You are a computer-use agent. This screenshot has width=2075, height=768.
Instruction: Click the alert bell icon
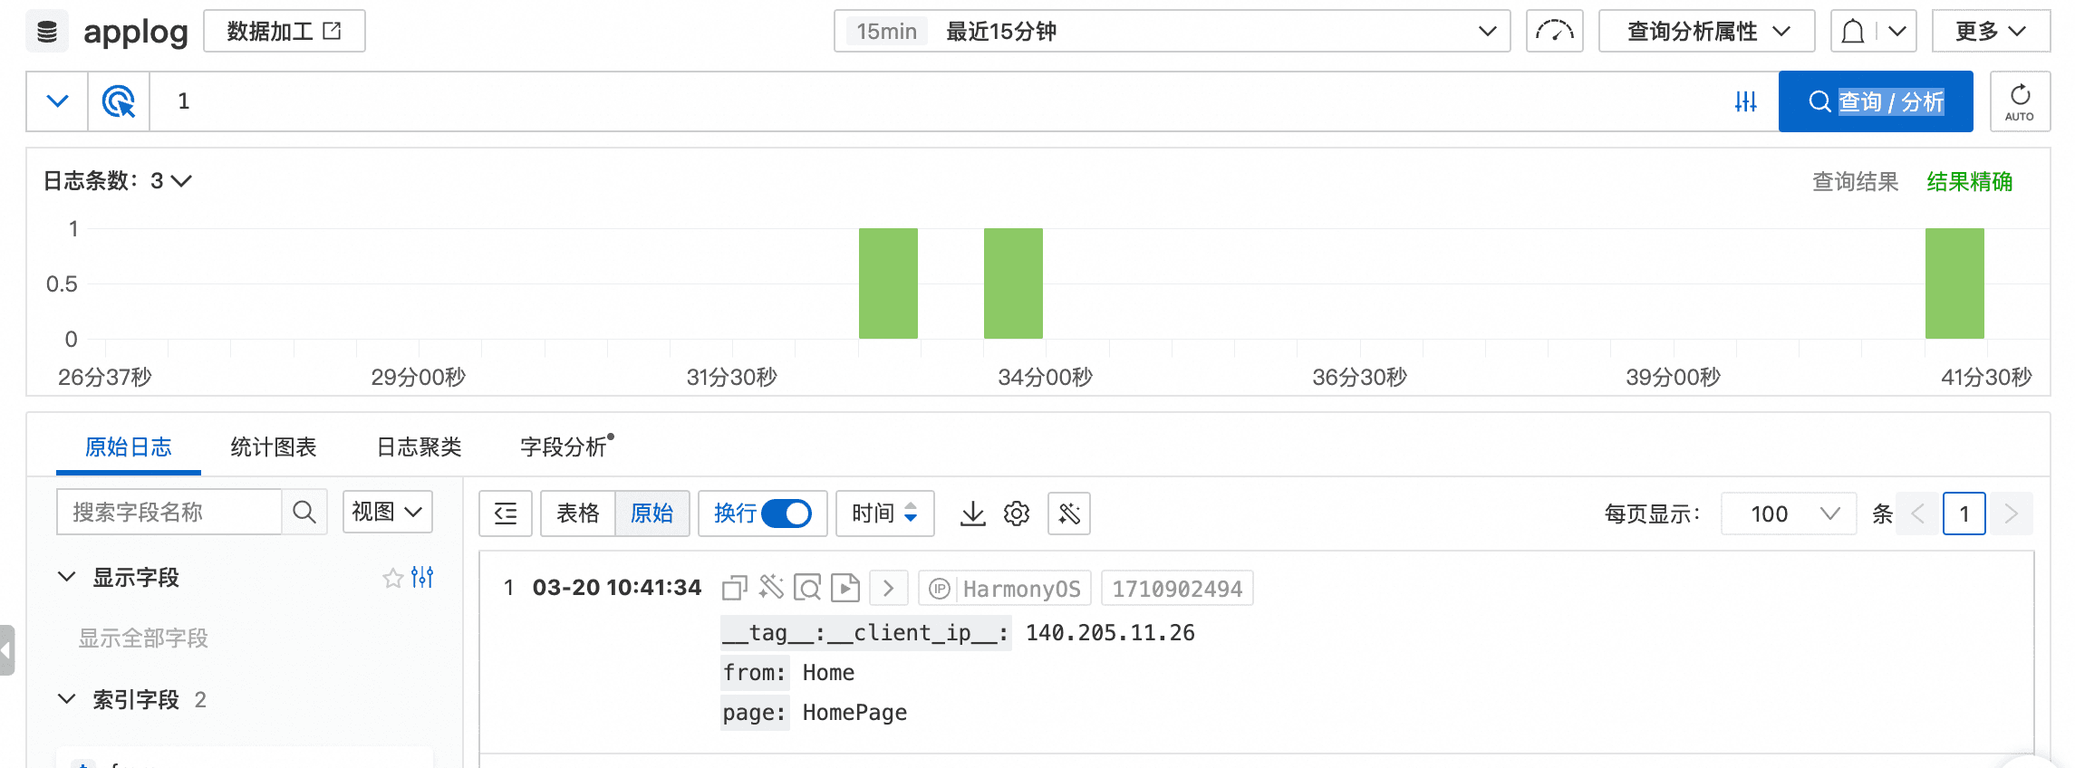[x=1853, y=32]
